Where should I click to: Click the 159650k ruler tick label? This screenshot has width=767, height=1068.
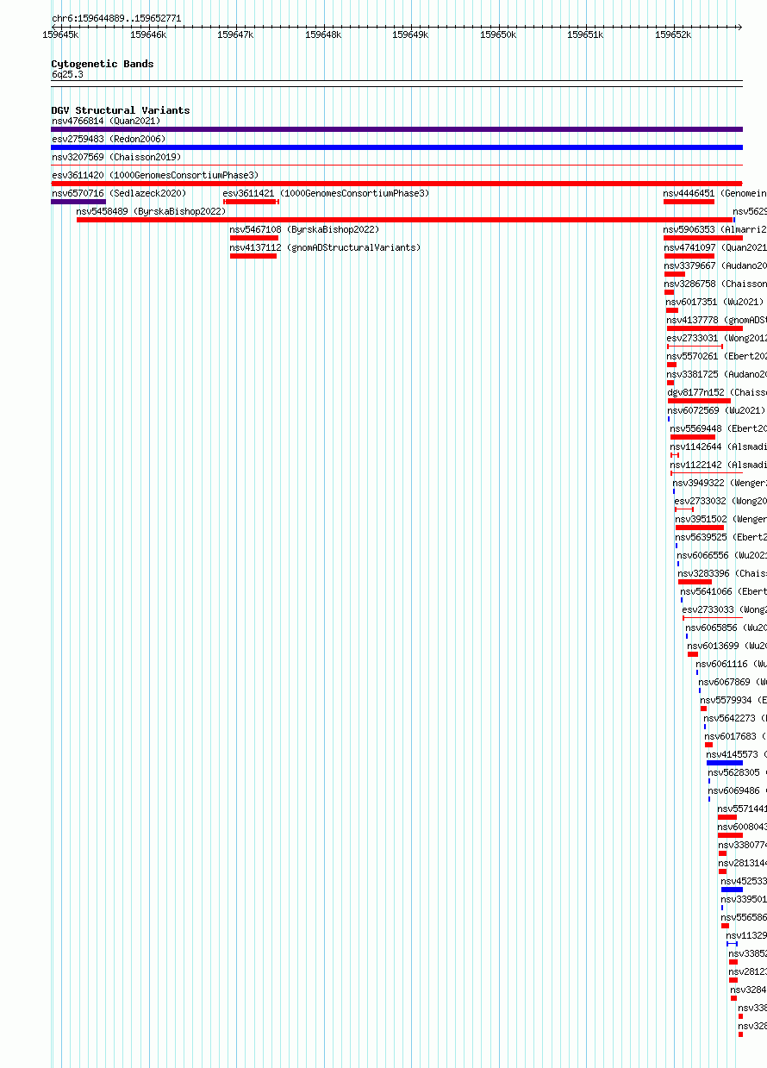(x=498, y=34)
